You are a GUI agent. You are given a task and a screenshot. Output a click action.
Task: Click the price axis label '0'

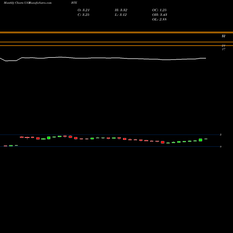pos(220,147)
